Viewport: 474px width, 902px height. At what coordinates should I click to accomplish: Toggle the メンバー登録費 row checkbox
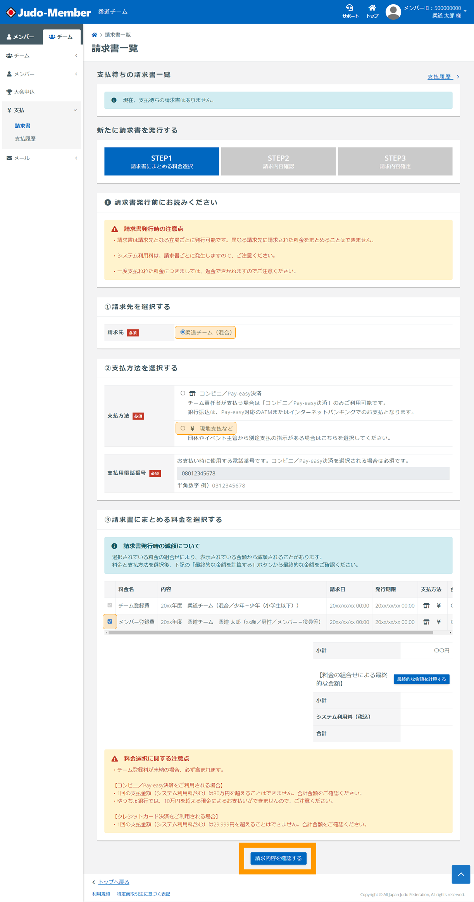pos(110,621)
